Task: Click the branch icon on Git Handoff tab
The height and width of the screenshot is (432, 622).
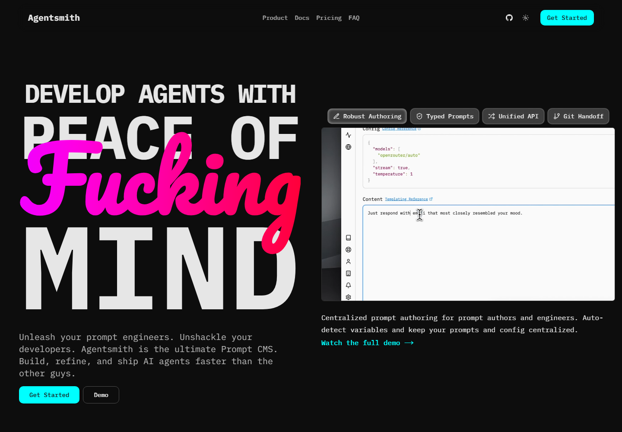Action: [557, 116]
